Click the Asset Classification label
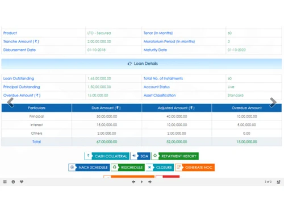 coord(160,95)
